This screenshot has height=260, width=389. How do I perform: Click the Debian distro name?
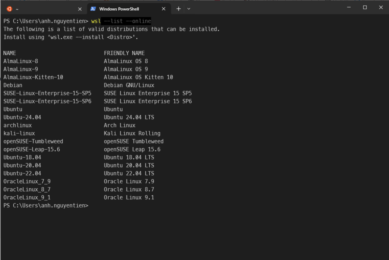click(13, 85)
